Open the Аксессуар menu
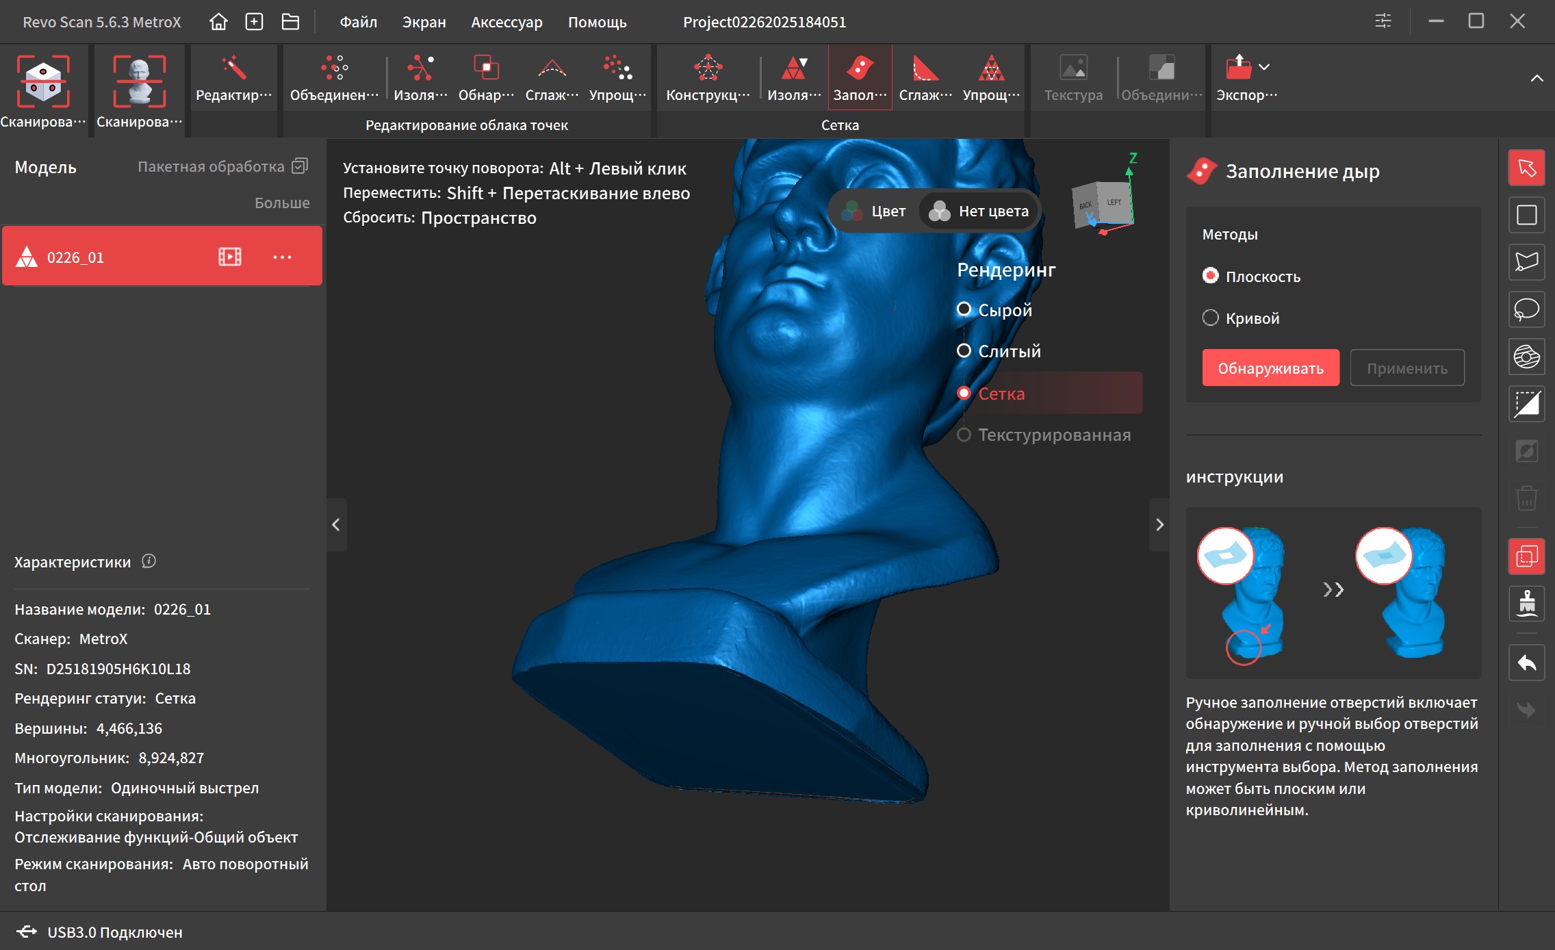1555x950 pixels. tap(506, 22)
